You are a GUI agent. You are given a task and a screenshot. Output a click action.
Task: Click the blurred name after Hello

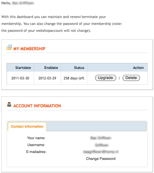23,3
